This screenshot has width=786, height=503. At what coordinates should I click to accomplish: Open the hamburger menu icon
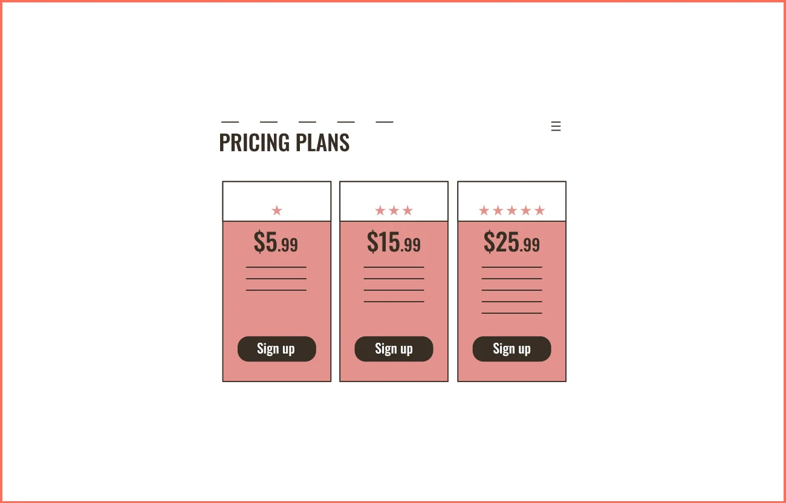(x=556, y=126)
